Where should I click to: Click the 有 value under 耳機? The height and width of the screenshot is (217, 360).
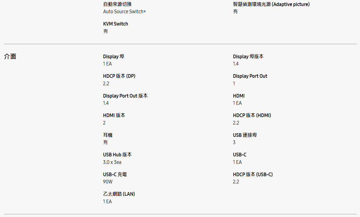(106, 143)
